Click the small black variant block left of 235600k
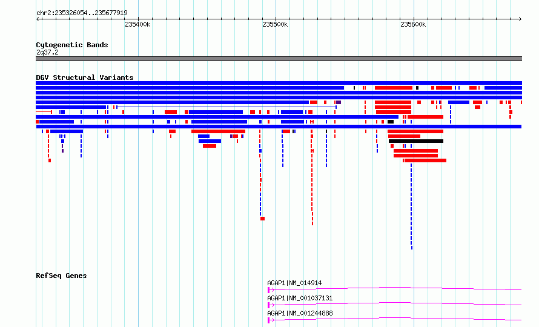Screen dimensions: 539x327 (391, 122)
